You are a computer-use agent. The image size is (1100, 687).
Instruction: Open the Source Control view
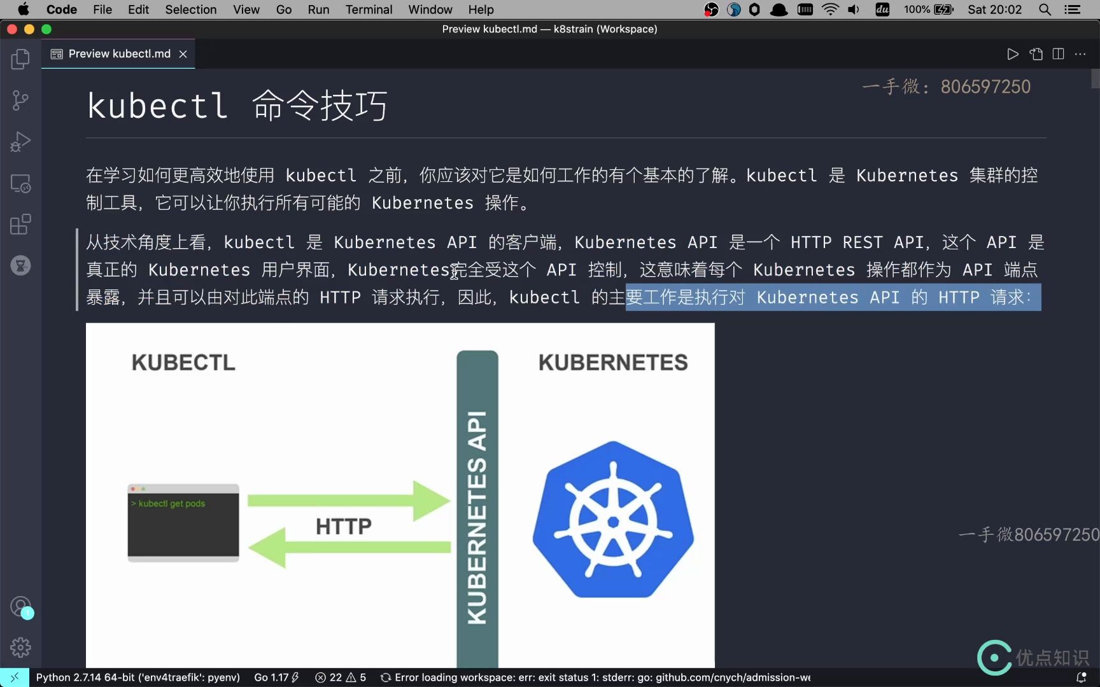(20, 101)
